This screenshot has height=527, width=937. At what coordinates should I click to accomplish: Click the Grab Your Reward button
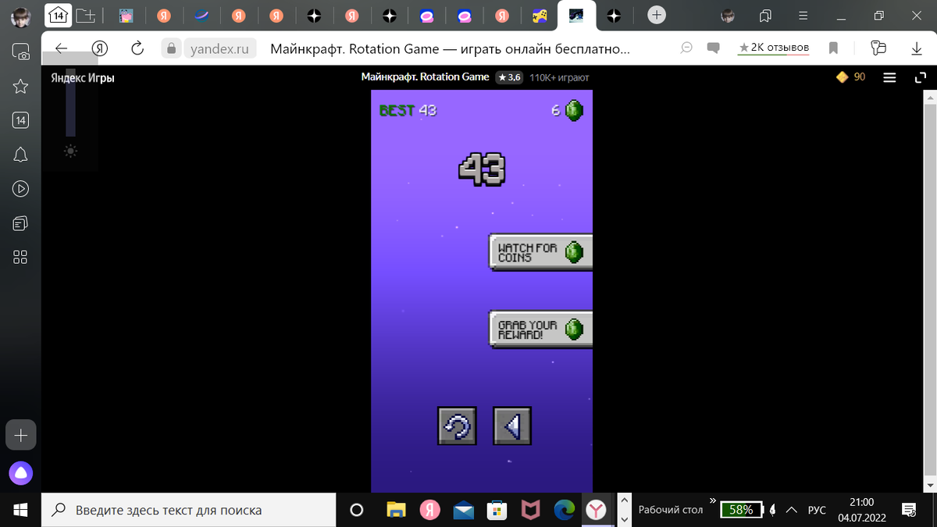[x=540, y=329]
